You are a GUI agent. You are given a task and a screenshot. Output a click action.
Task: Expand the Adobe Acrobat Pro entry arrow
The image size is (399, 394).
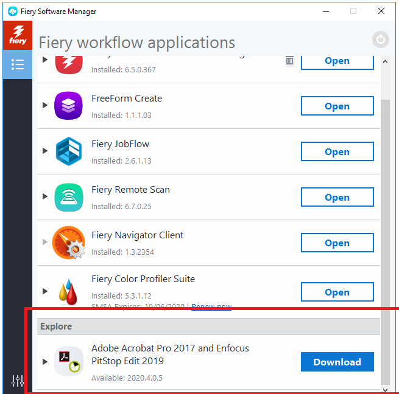(x=45, y=362)
